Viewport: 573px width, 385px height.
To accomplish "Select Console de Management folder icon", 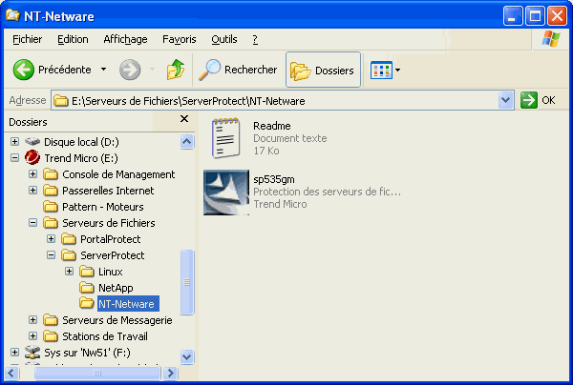I will pyautogui.click(x=51, y=174).
